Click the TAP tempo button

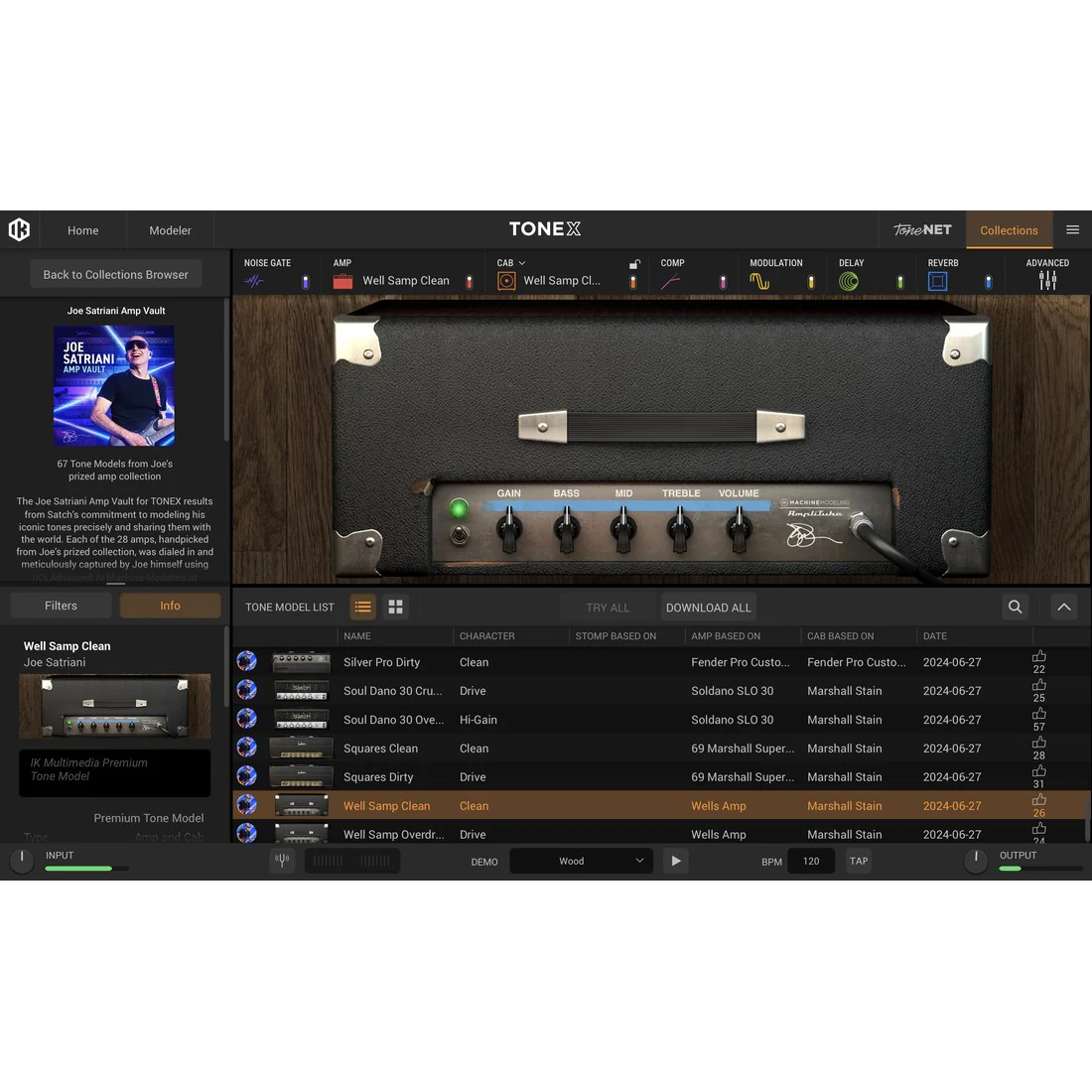click(x=859, y=861)
